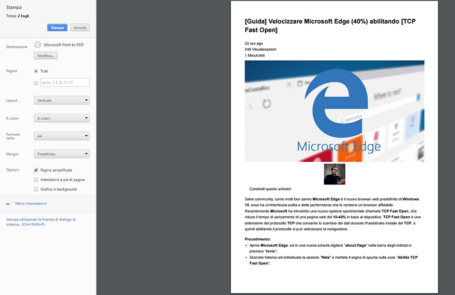
Task: Open the Layout dropdown showing Verticale
Action: pos(61,100)
